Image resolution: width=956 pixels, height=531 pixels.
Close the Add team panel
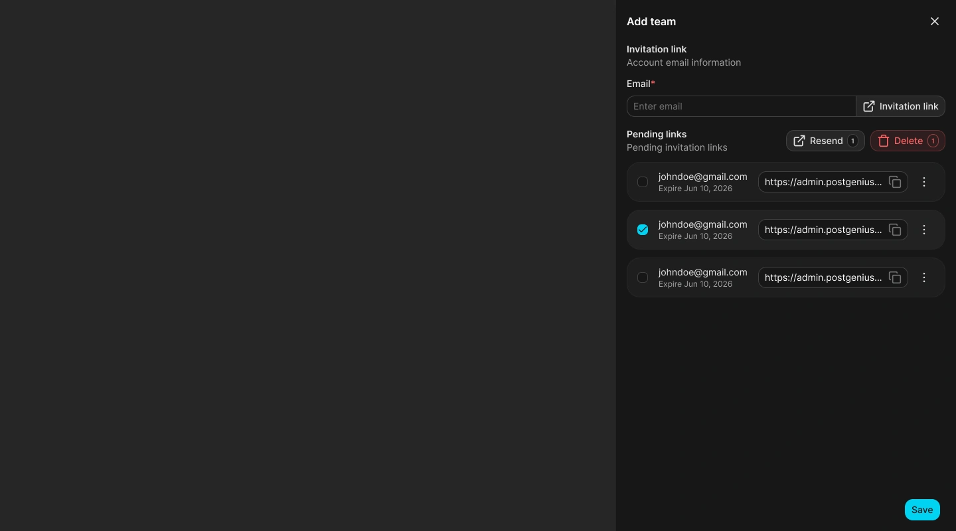(935, 21)
